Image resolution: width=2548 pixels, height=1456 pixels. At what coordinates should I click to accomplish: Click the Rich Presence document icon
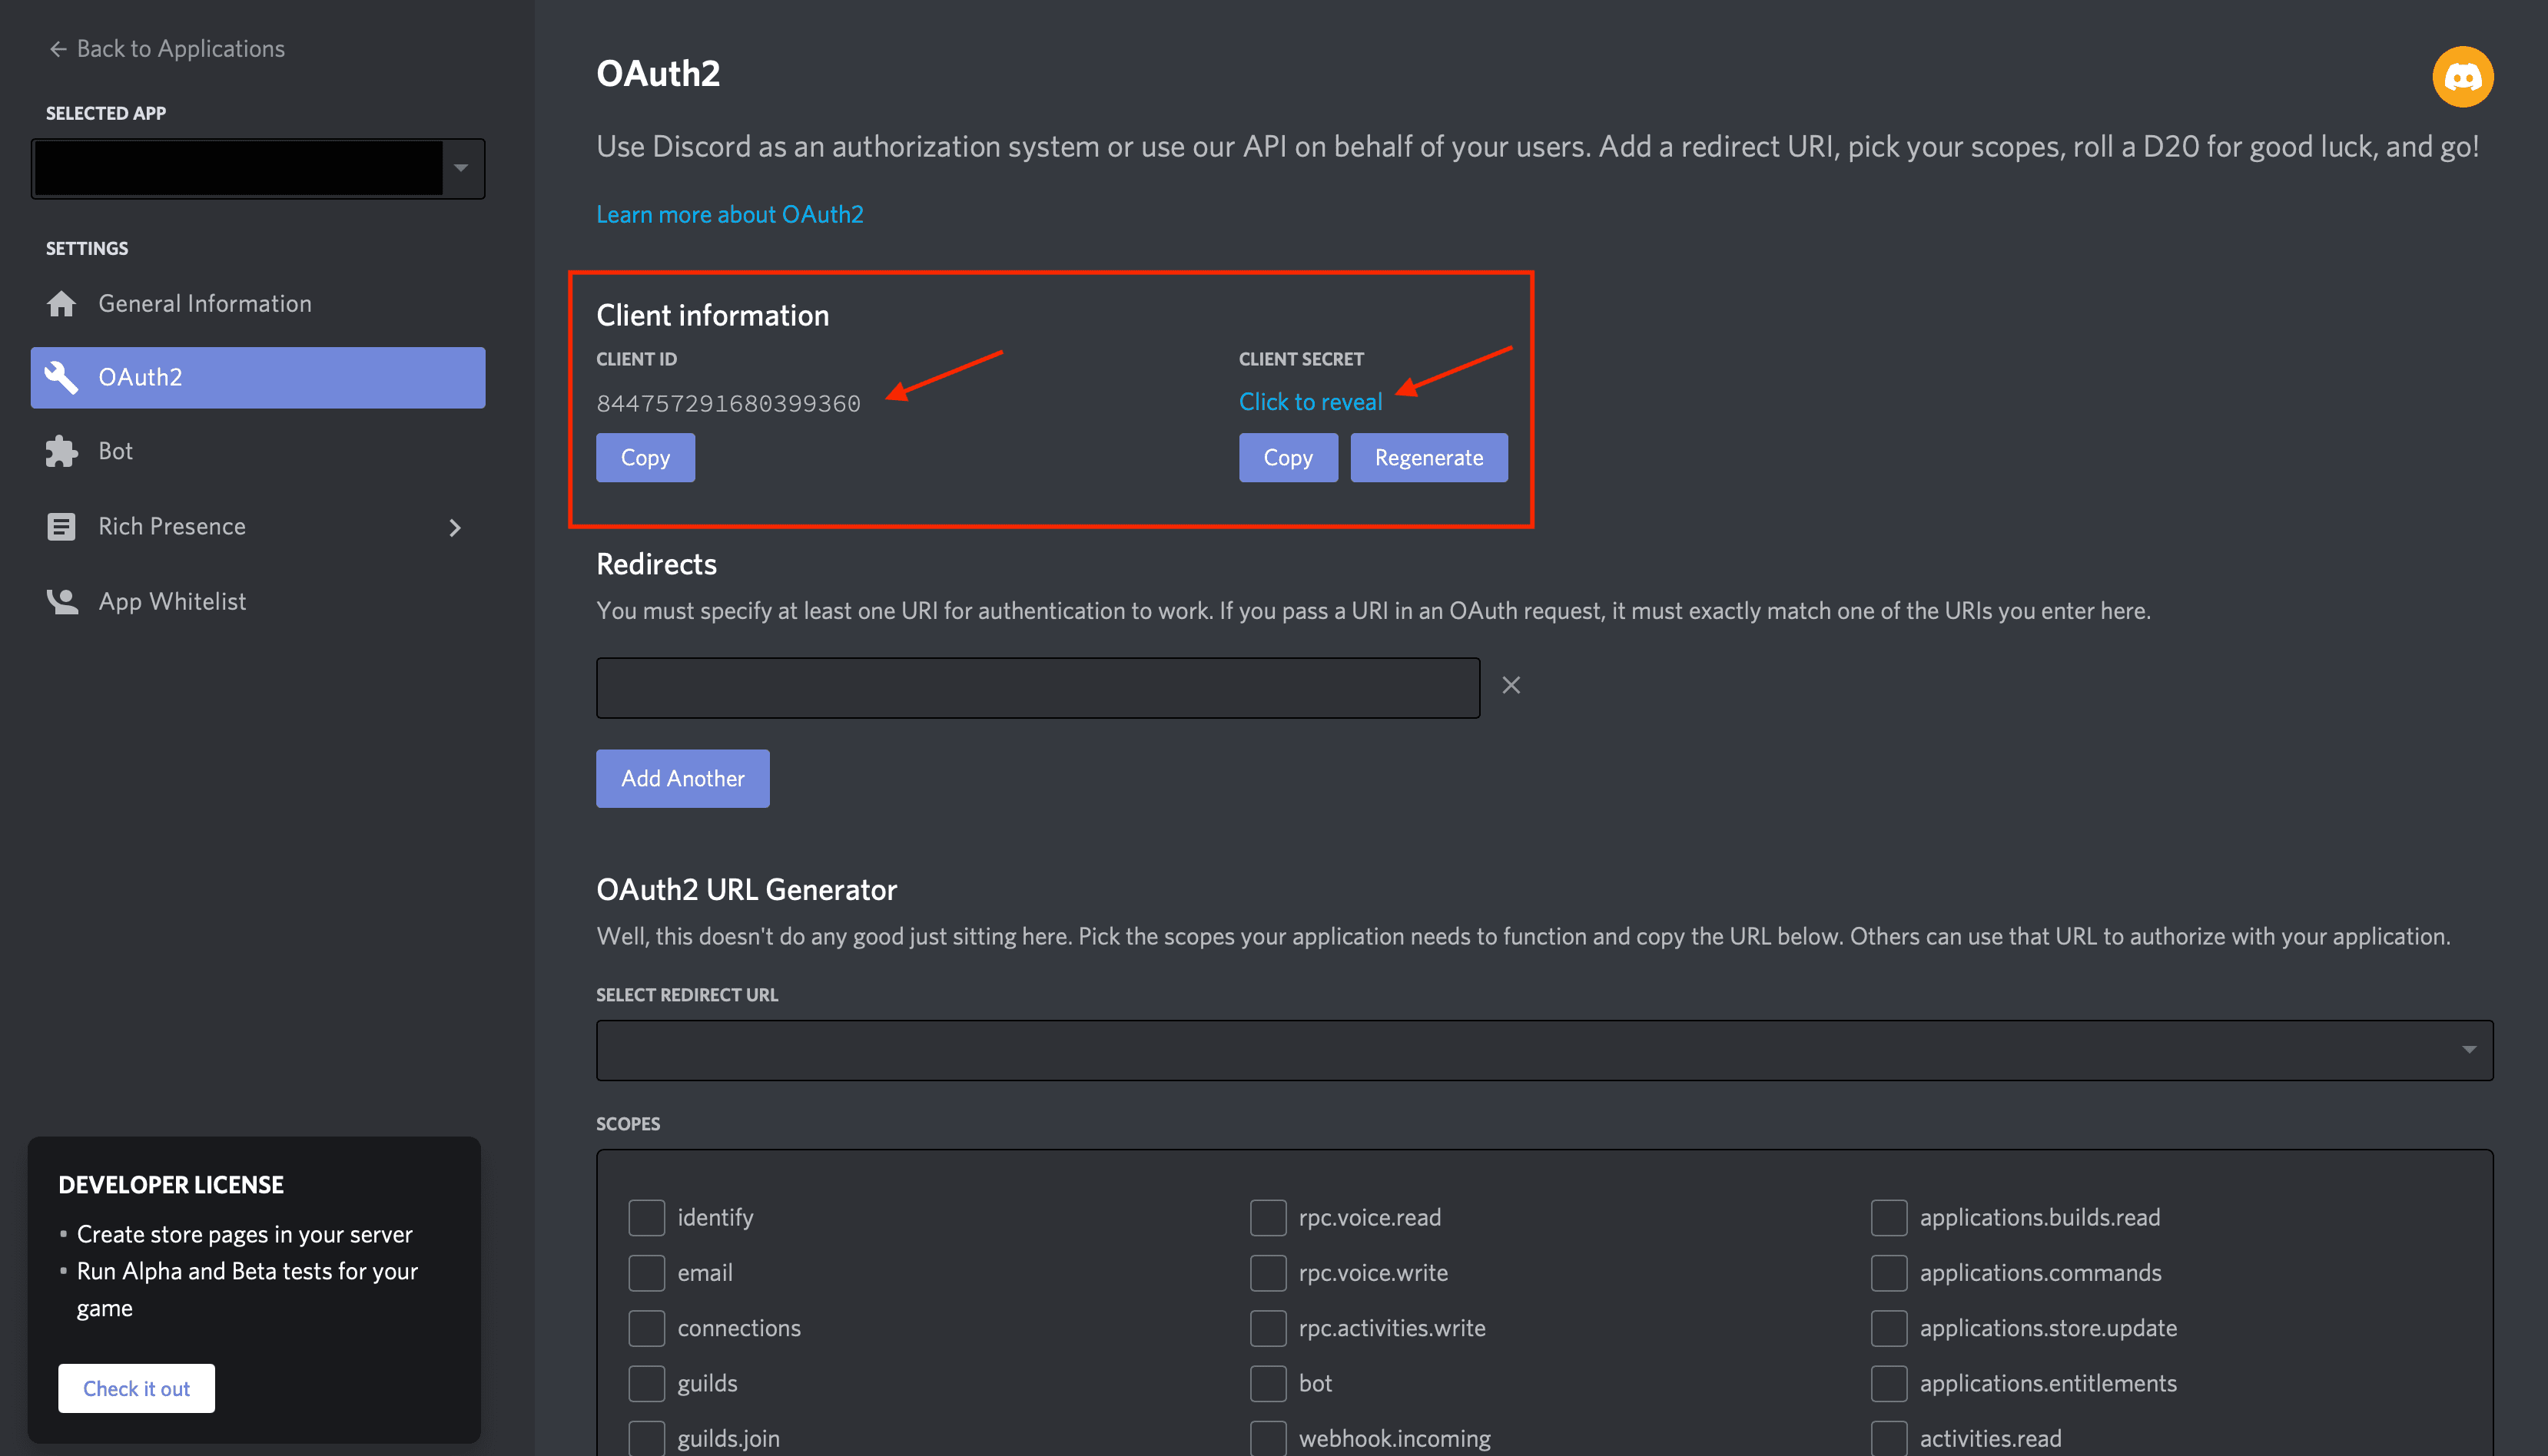(62, 527)
